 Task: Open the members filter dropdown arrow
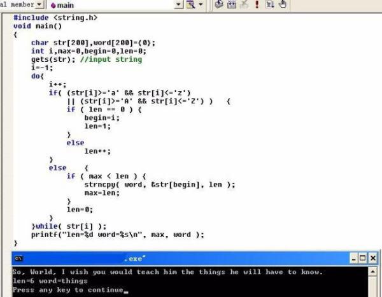coord(39,4)
